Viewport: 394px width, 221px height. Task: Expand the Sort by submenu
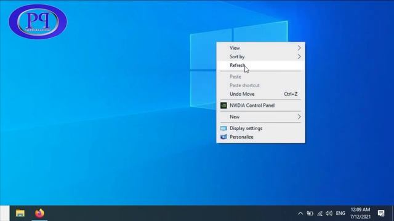(x=260, y=56)
